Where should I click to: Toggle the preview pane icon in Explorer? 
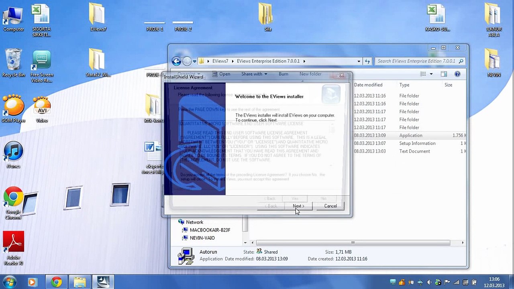pos(444,74)
